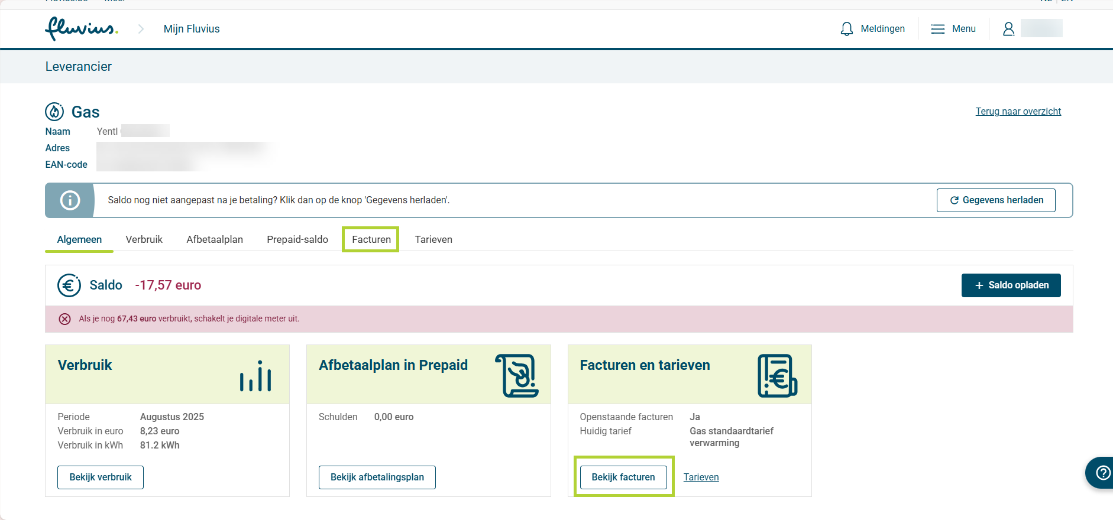The image size is (1113, 520).
Task: Click the Afbetaalplan scroll document icon
Action: (x=517, y=376)
